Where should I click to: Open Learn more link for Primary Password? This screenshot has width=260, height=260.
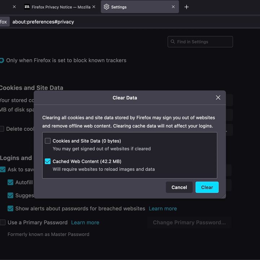pyautogui.click(x=85, y=222)
